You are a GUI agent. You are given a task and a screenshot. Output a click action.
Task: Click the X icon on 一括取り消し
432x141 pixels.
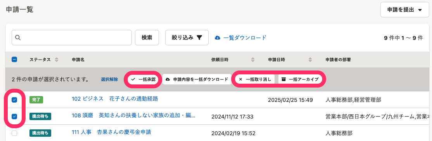click(x=240, y=79)
